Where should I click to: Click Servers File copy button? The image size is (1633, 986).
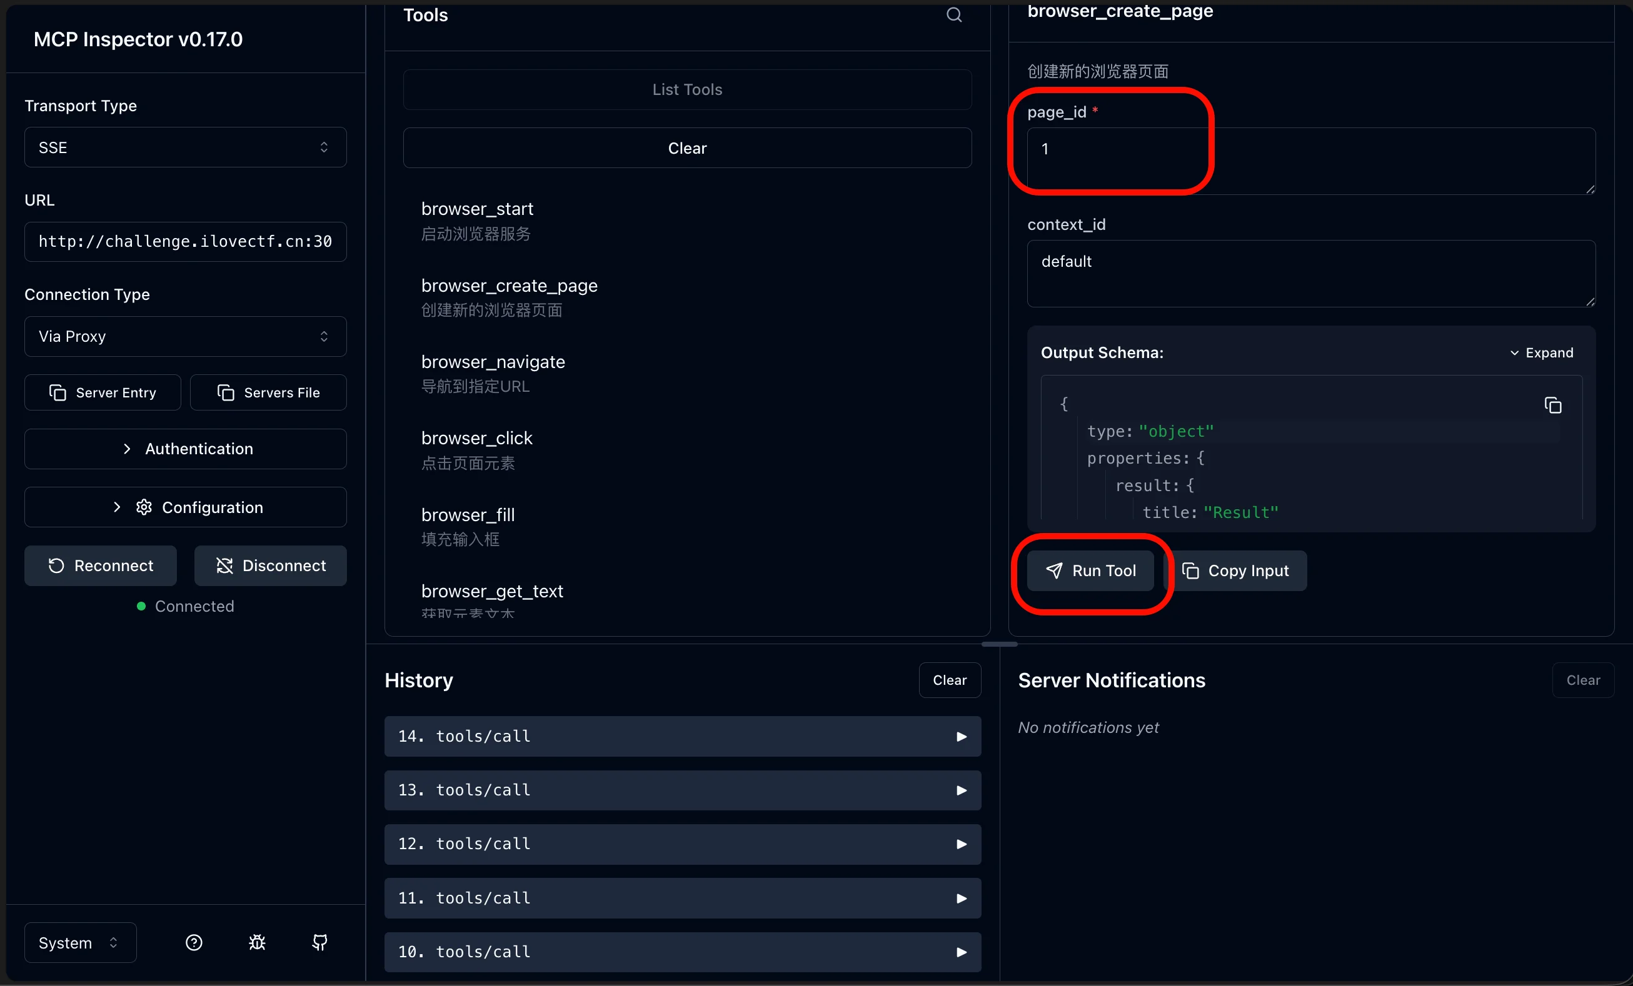pos(268,392)
